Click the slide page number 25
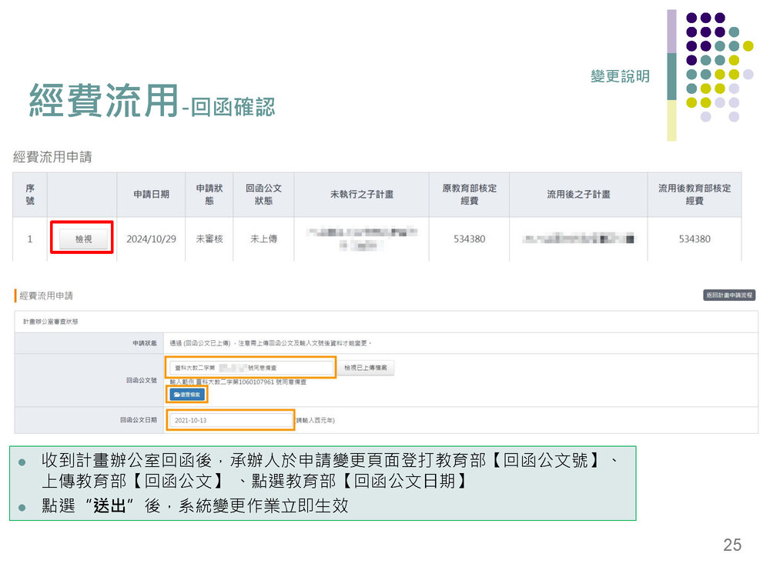Screen dimensions: 770x577 [x=731, y=545]
